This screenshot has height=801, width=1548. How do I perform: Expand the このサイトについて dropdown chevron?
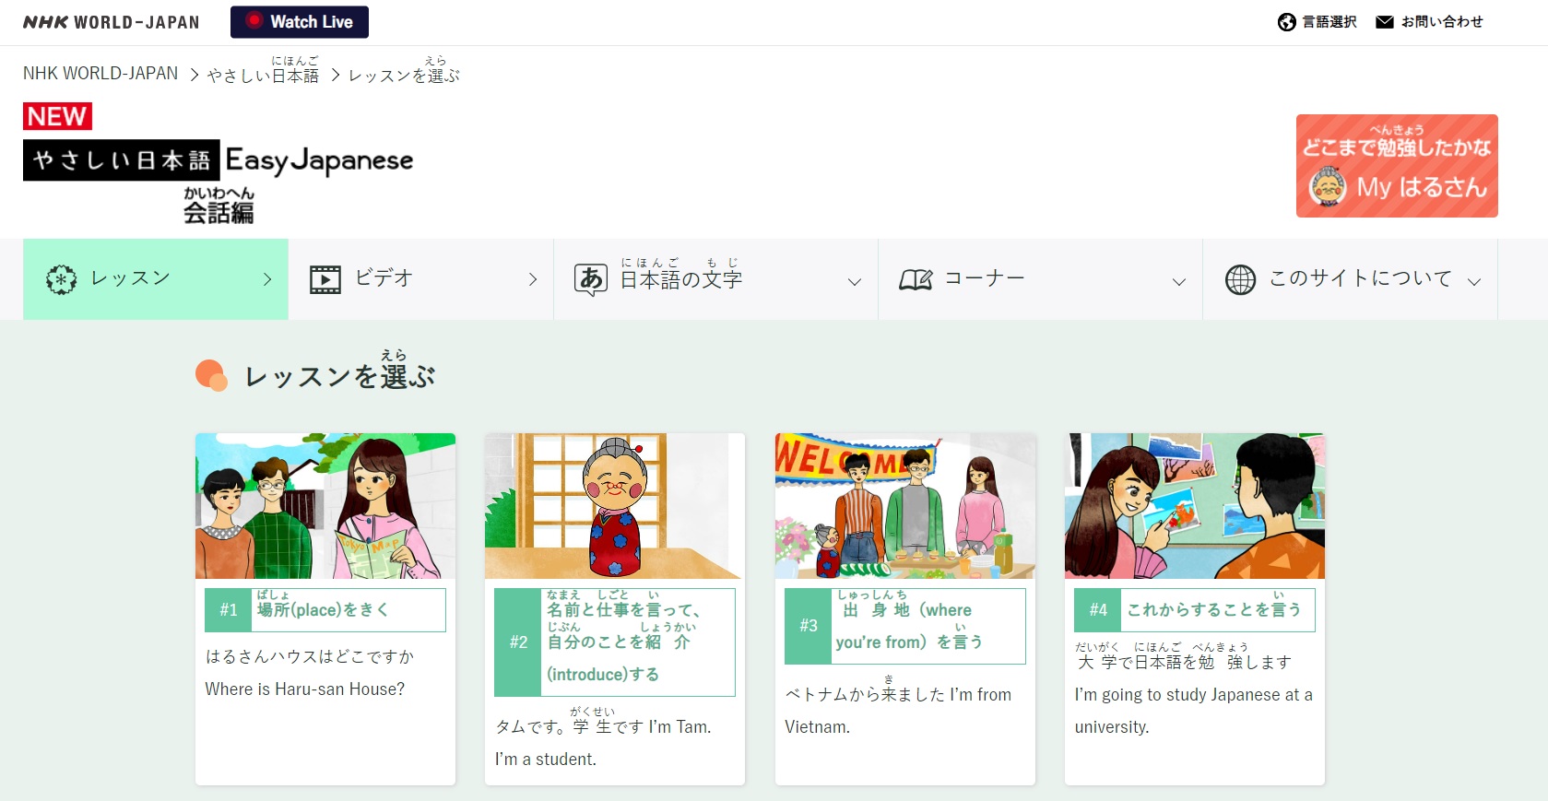tap(1474, 282)
